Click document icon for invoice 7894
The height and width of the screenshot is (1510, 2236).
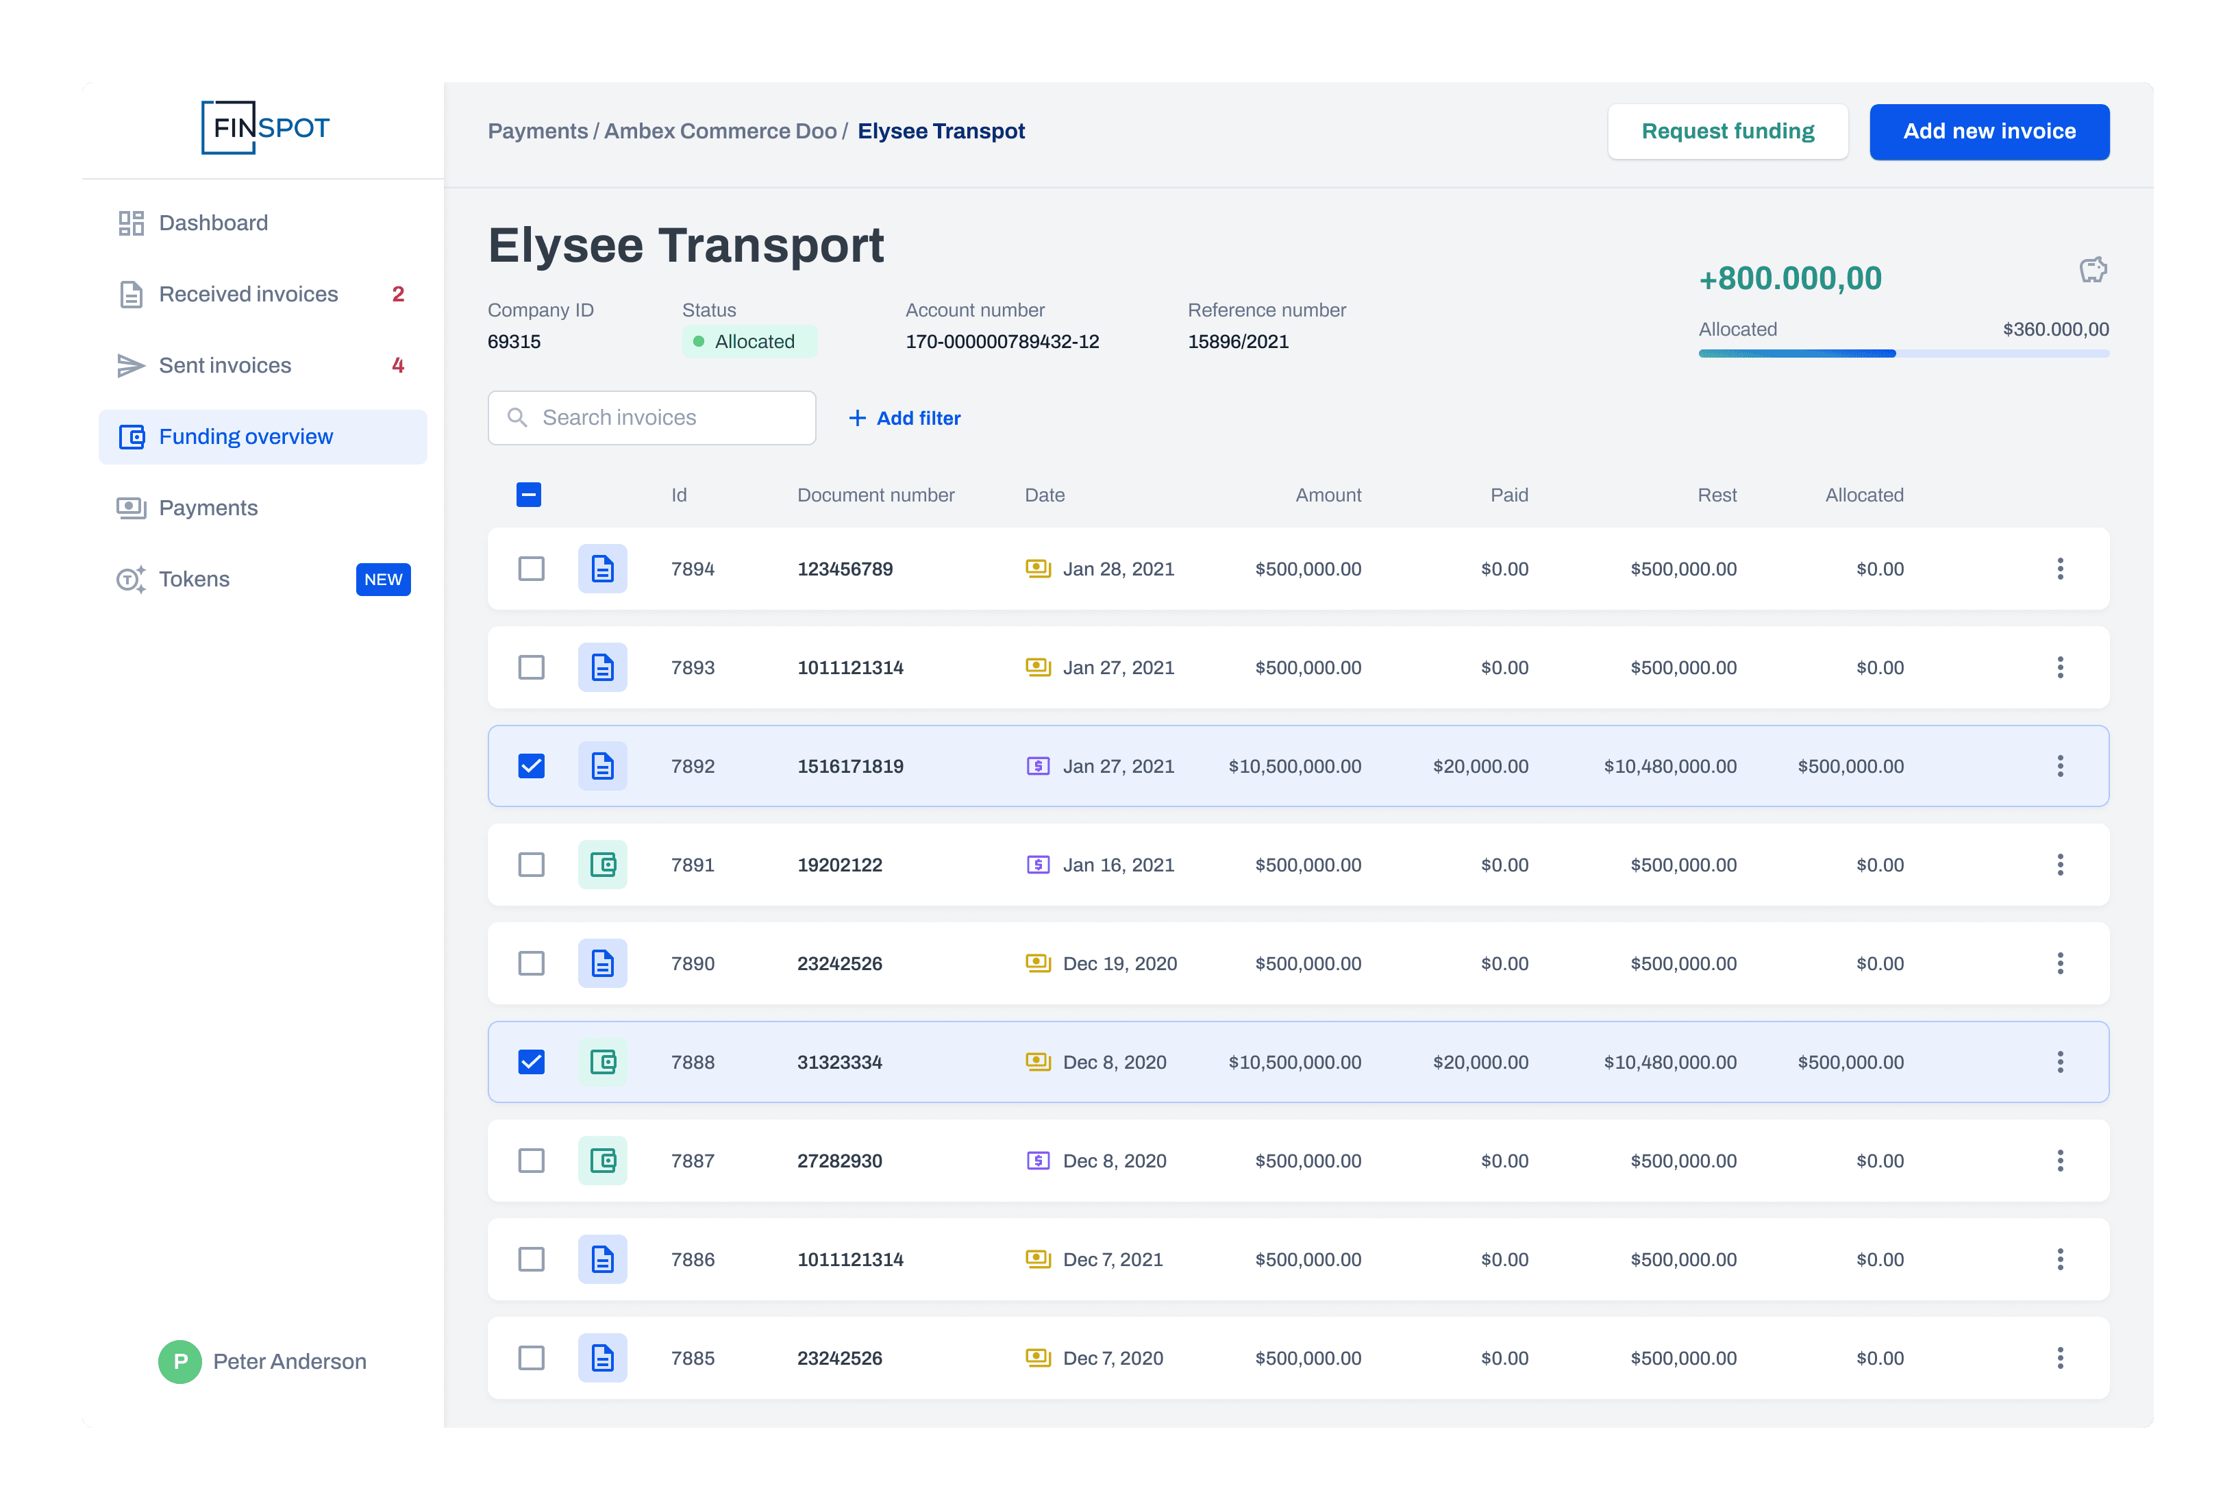[602, 569]
